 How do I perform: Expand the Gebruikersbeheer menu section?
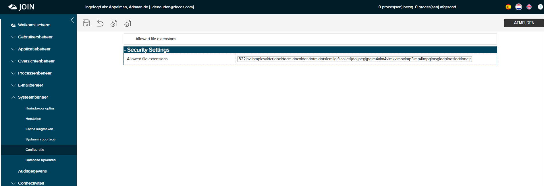35,37
